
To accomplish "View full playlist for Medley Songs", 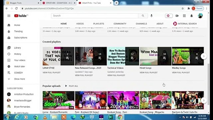I will (181, 73).
